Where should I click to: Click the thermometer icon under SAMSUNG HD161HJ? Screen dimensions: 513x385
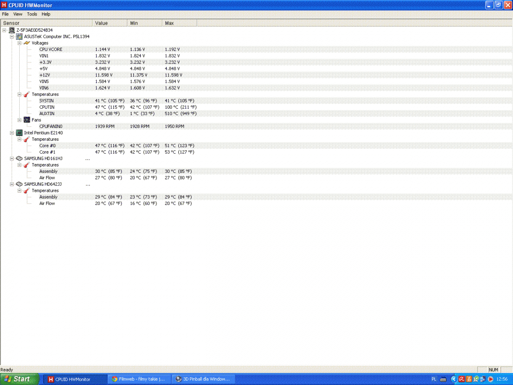27,165
